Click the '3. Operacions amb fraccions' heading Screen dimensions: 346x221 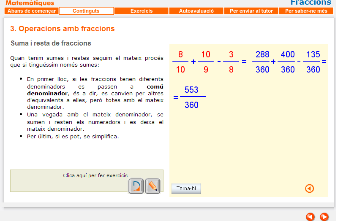pyautogui.click(x=63, y=29)
